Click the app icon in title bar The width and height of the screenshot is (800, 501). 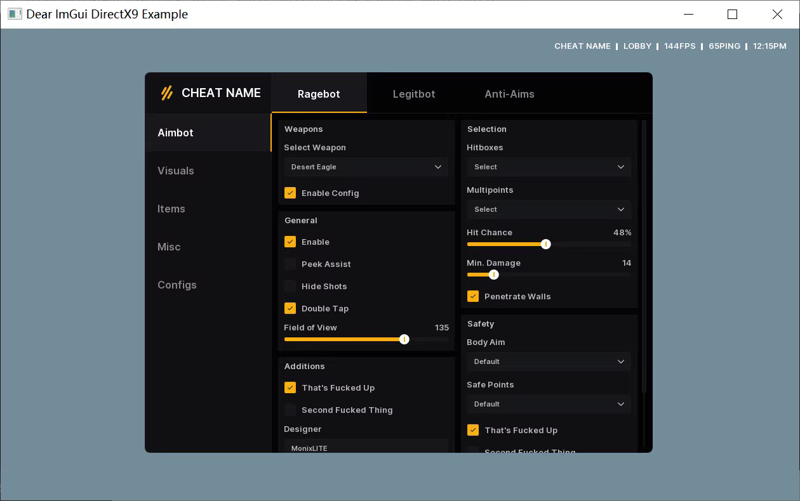(15, 14)
